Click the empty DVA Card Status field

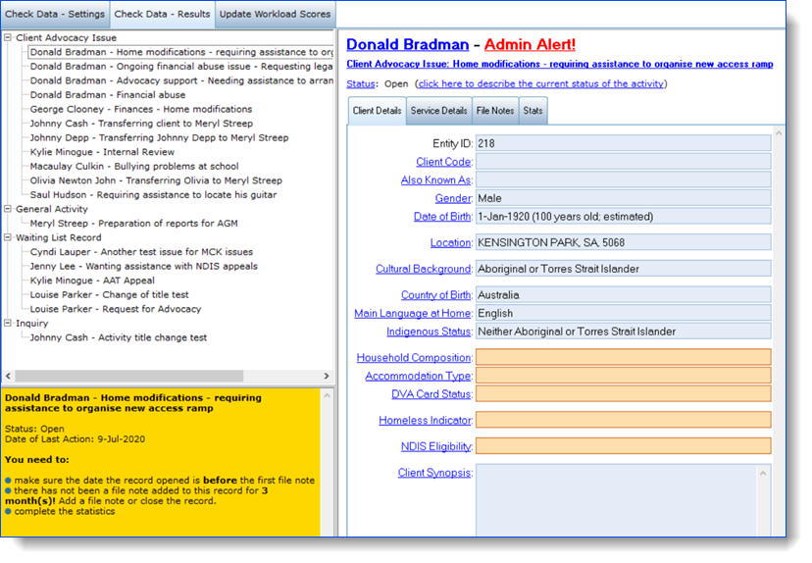pos(624,394)
